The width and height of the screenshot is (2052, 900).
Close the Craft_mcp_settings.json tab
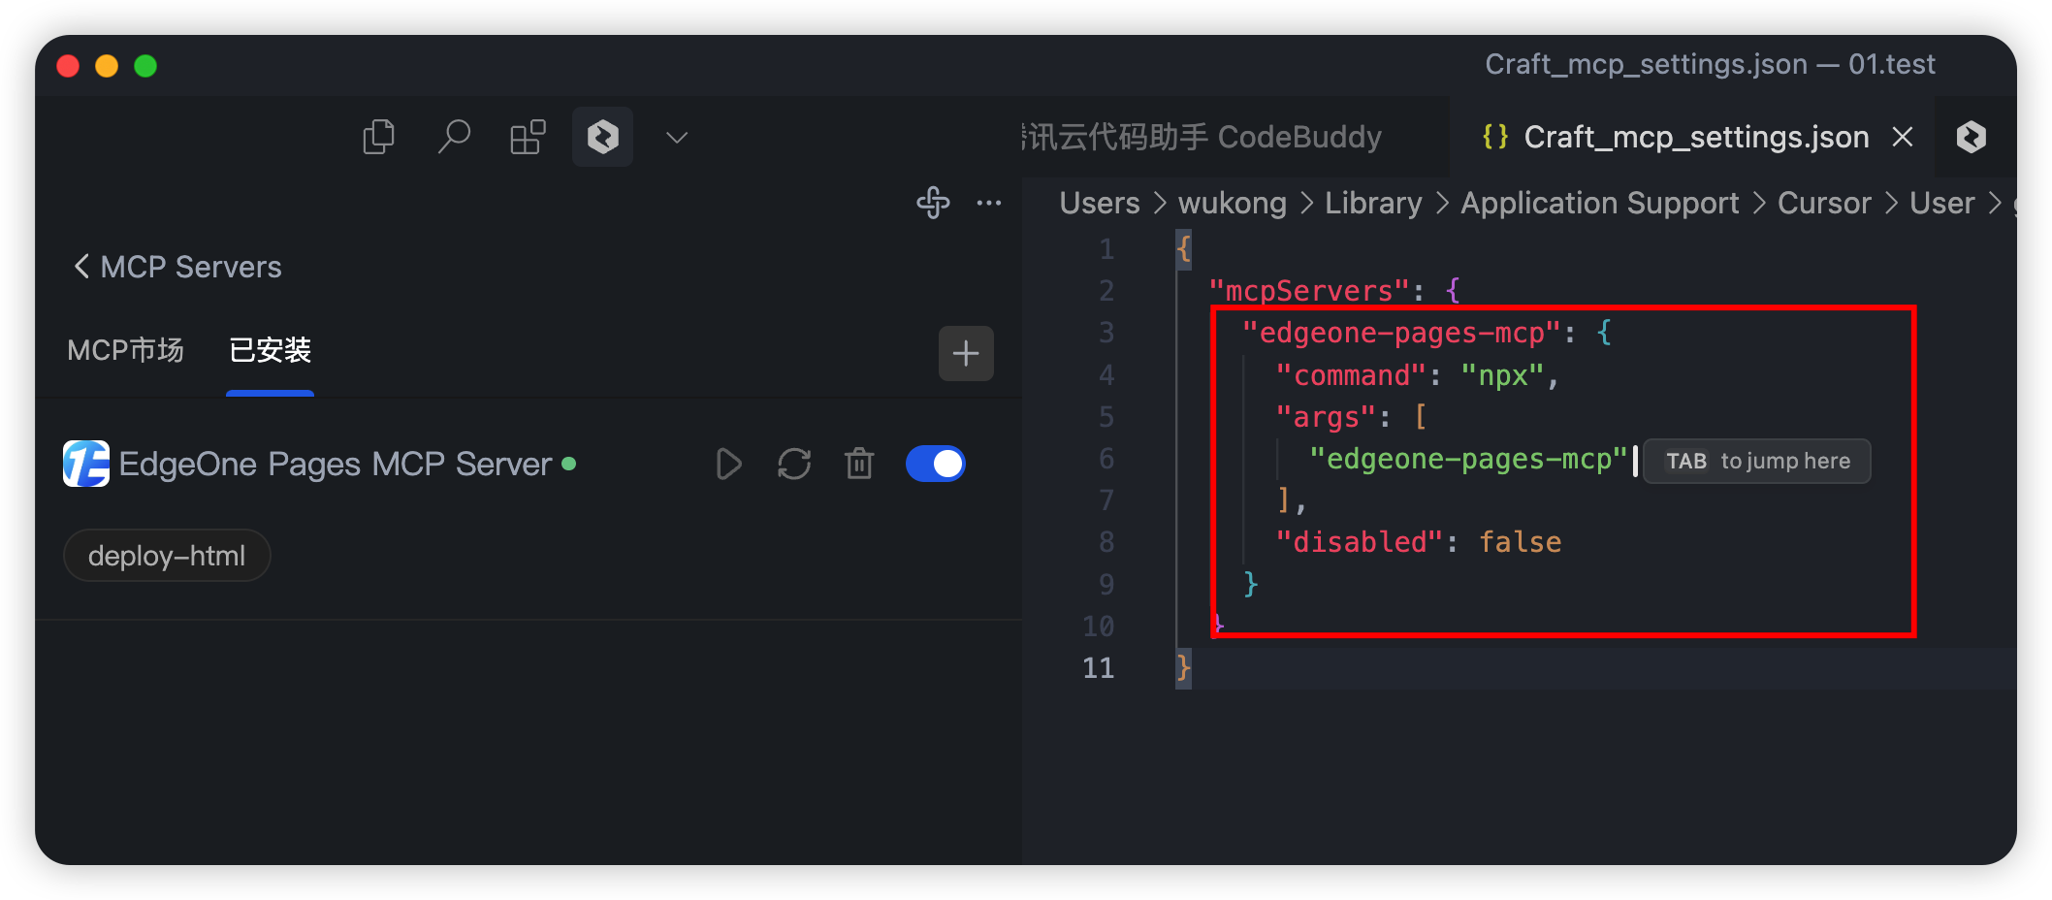tap(1903, 137)
